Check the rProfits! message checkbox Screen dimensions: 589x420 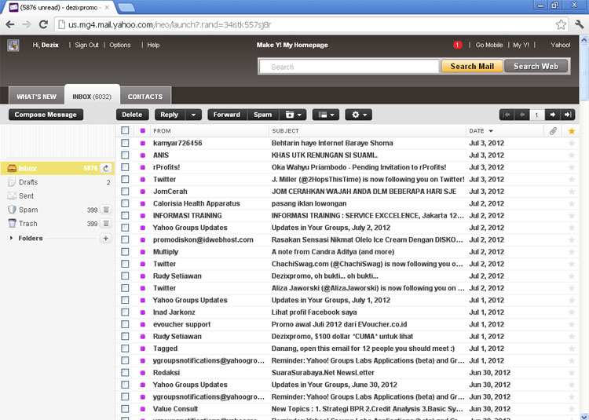point(125,167)
